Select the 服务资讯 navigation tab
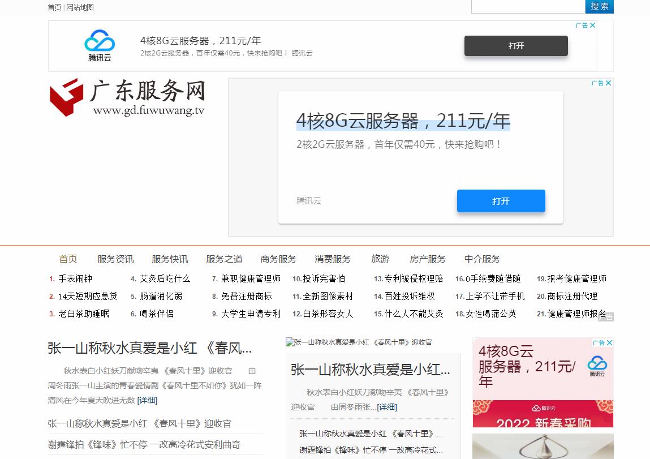 point(115,259)
